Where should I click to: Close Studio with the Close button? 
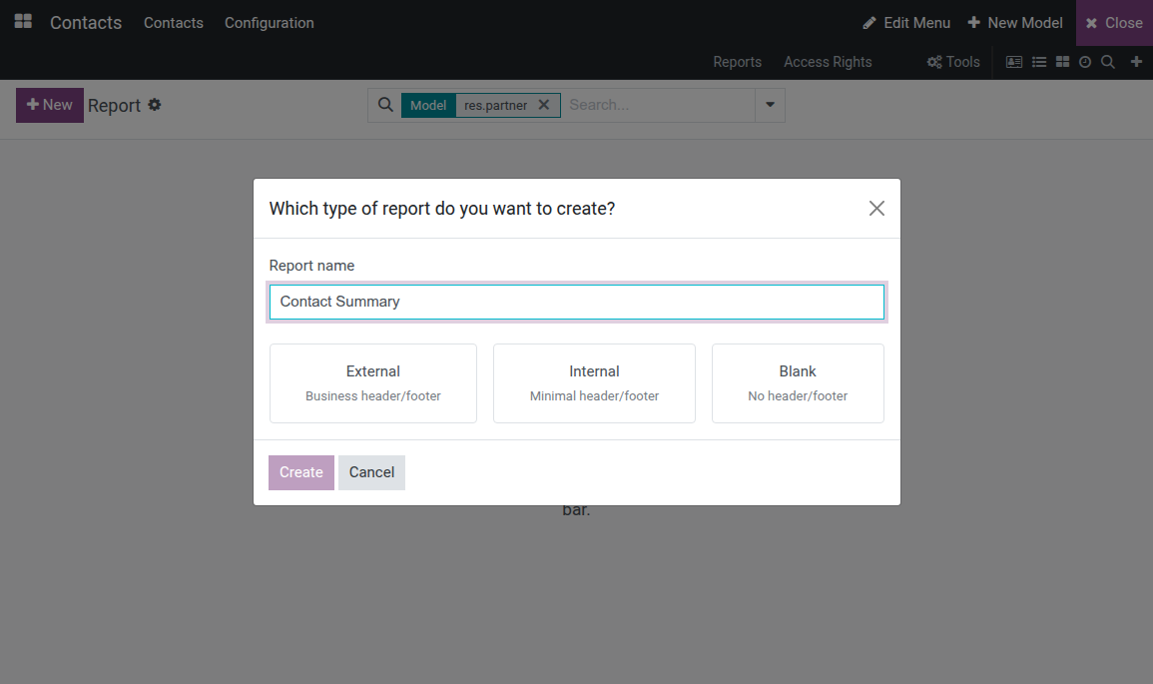coord(1114,23)
